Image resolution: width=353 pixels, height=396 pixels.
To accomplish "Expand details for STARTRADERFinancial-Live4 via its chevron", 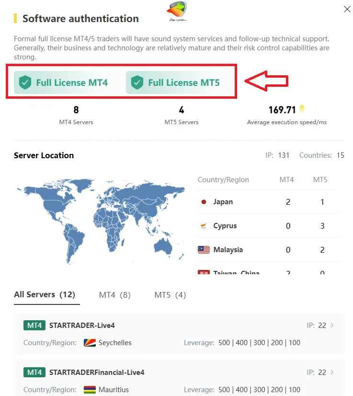I will coord(332,372).
